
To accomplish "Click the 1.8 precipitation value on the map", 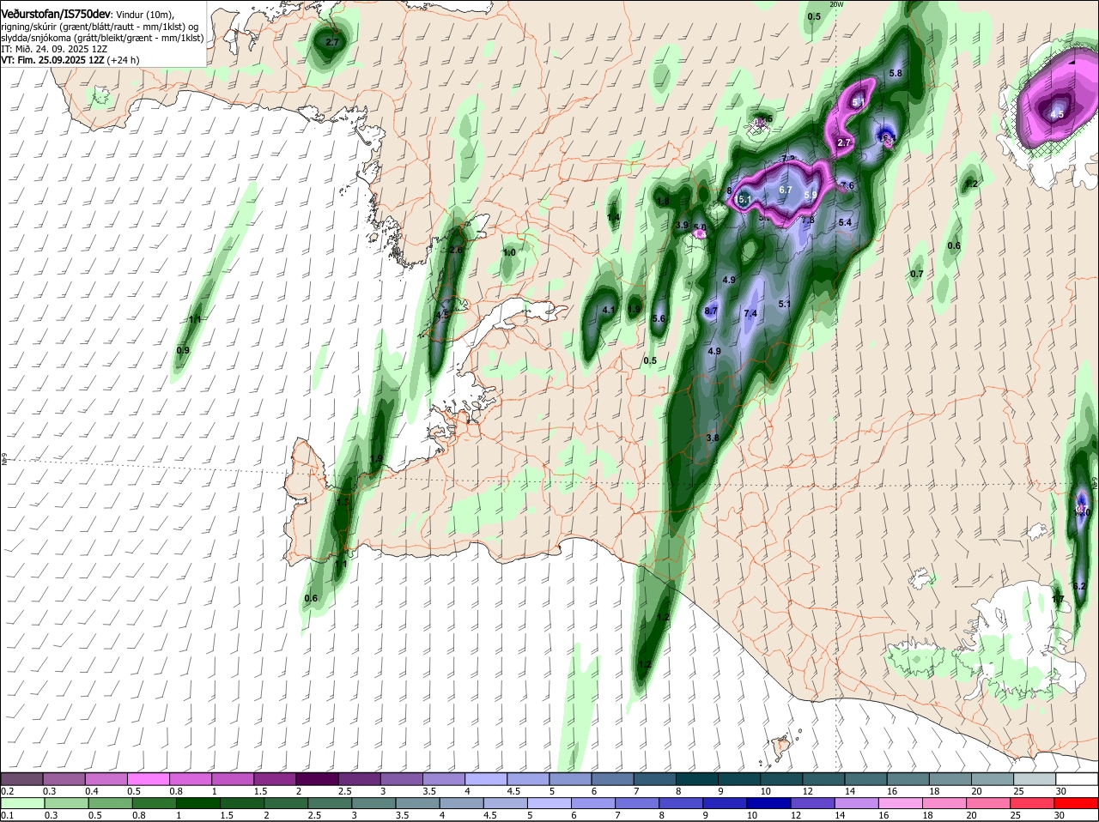I will [x=663, y=201].
